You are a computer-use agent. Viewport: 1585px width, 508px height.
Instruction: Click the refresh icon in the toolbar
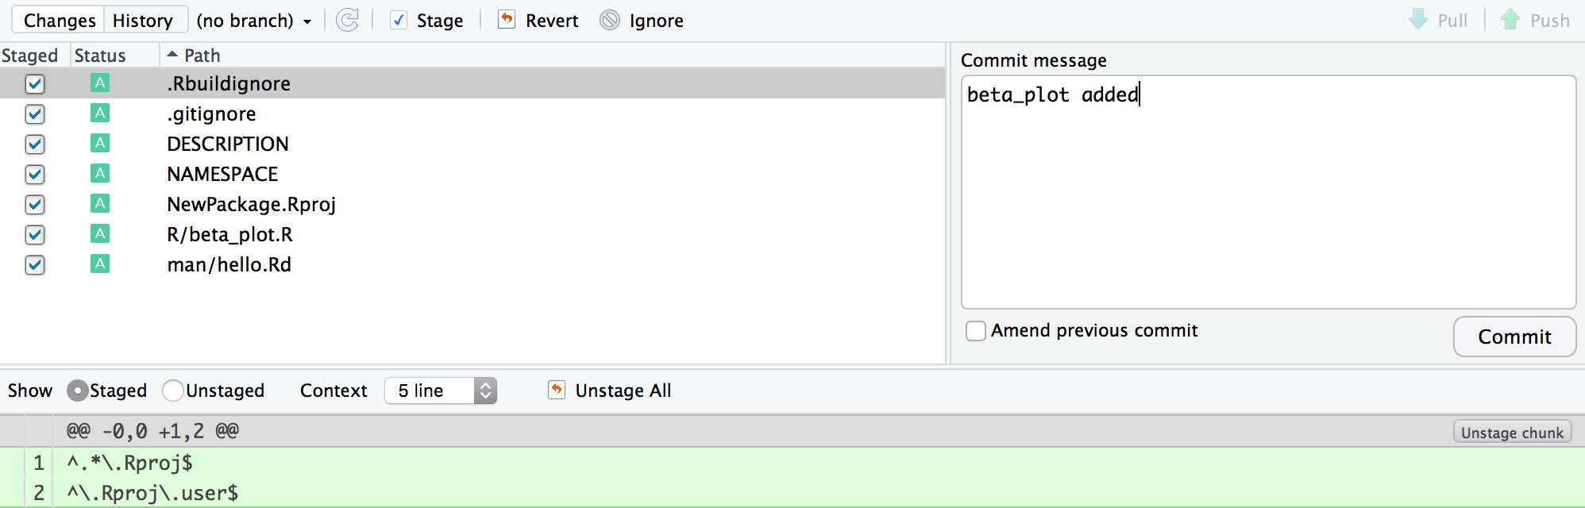(347, 20)
